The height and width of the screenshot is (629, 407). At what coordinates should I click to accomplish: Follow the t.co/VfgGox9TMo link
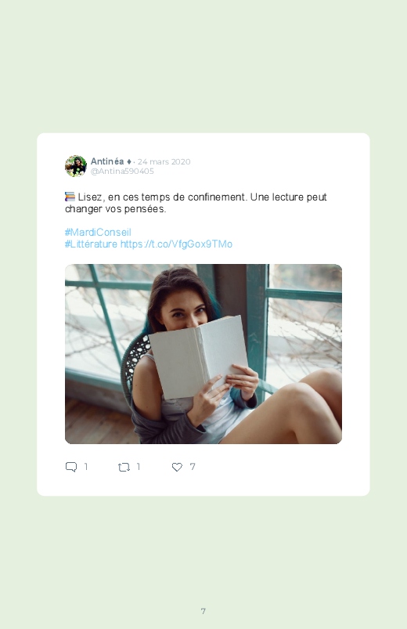click(x=176, y=244)
